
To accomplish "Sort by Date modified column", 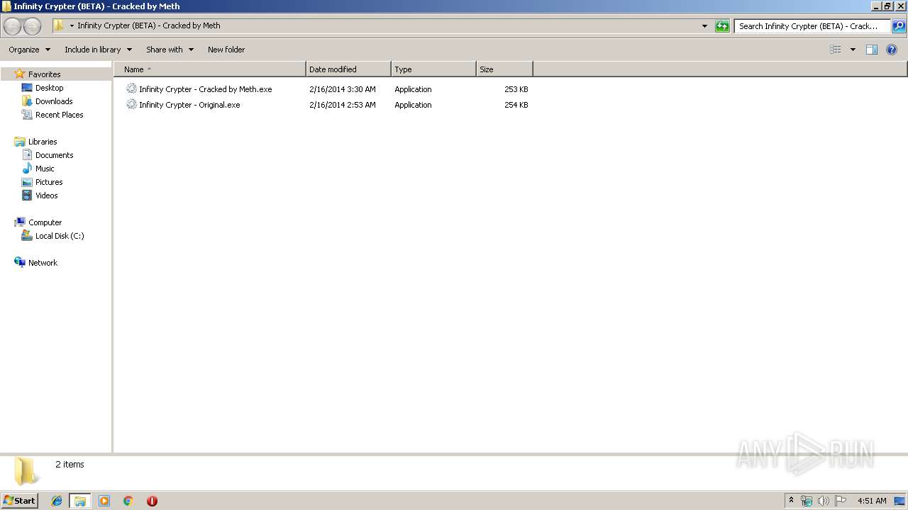I will pos(348,69).
